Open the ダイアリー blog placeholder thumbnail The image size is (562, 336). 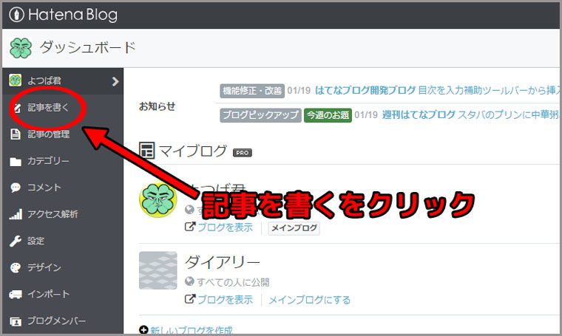pyautogui.click(x=158, y=270)
